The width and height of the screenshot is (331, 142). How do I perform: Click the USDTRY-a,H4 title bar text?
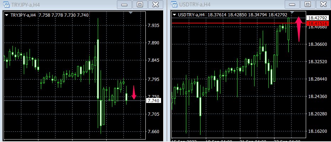click(194, 5)
